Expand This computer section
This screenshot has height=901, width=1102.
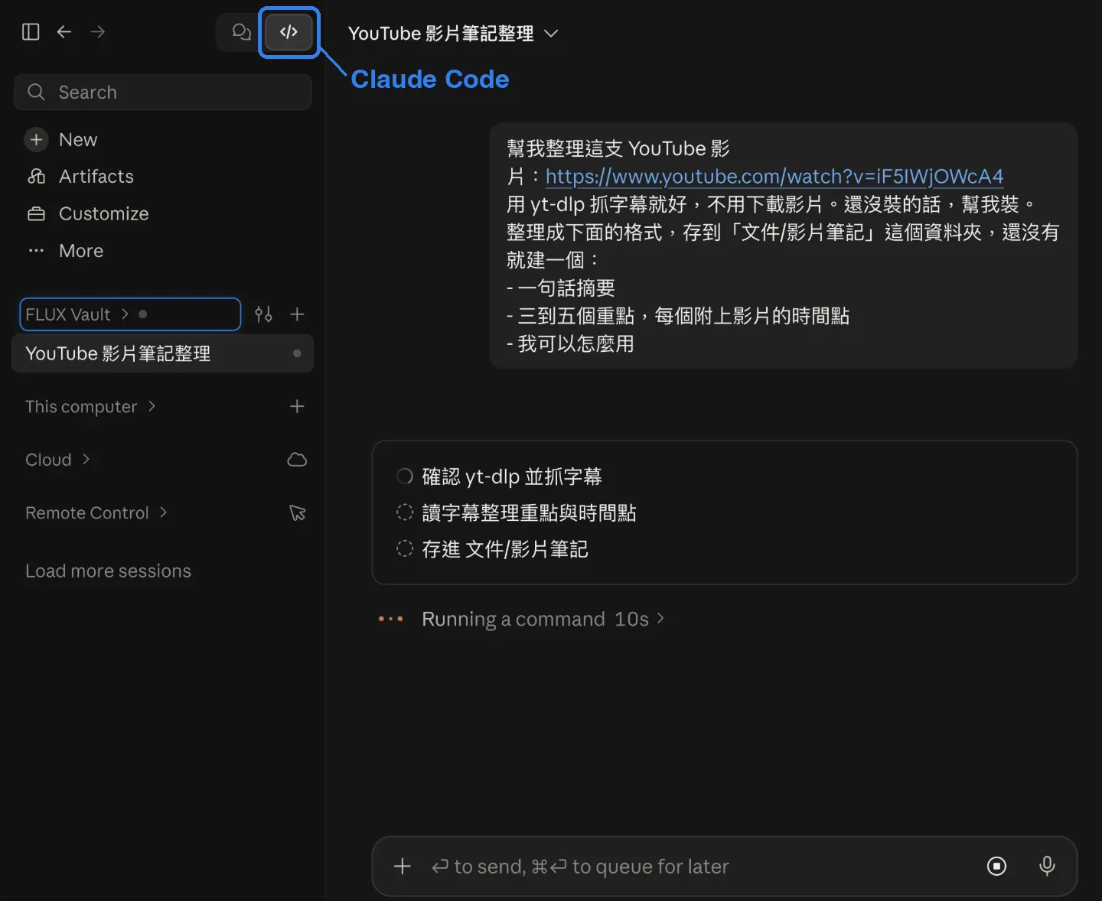click(x=90, y=407)
